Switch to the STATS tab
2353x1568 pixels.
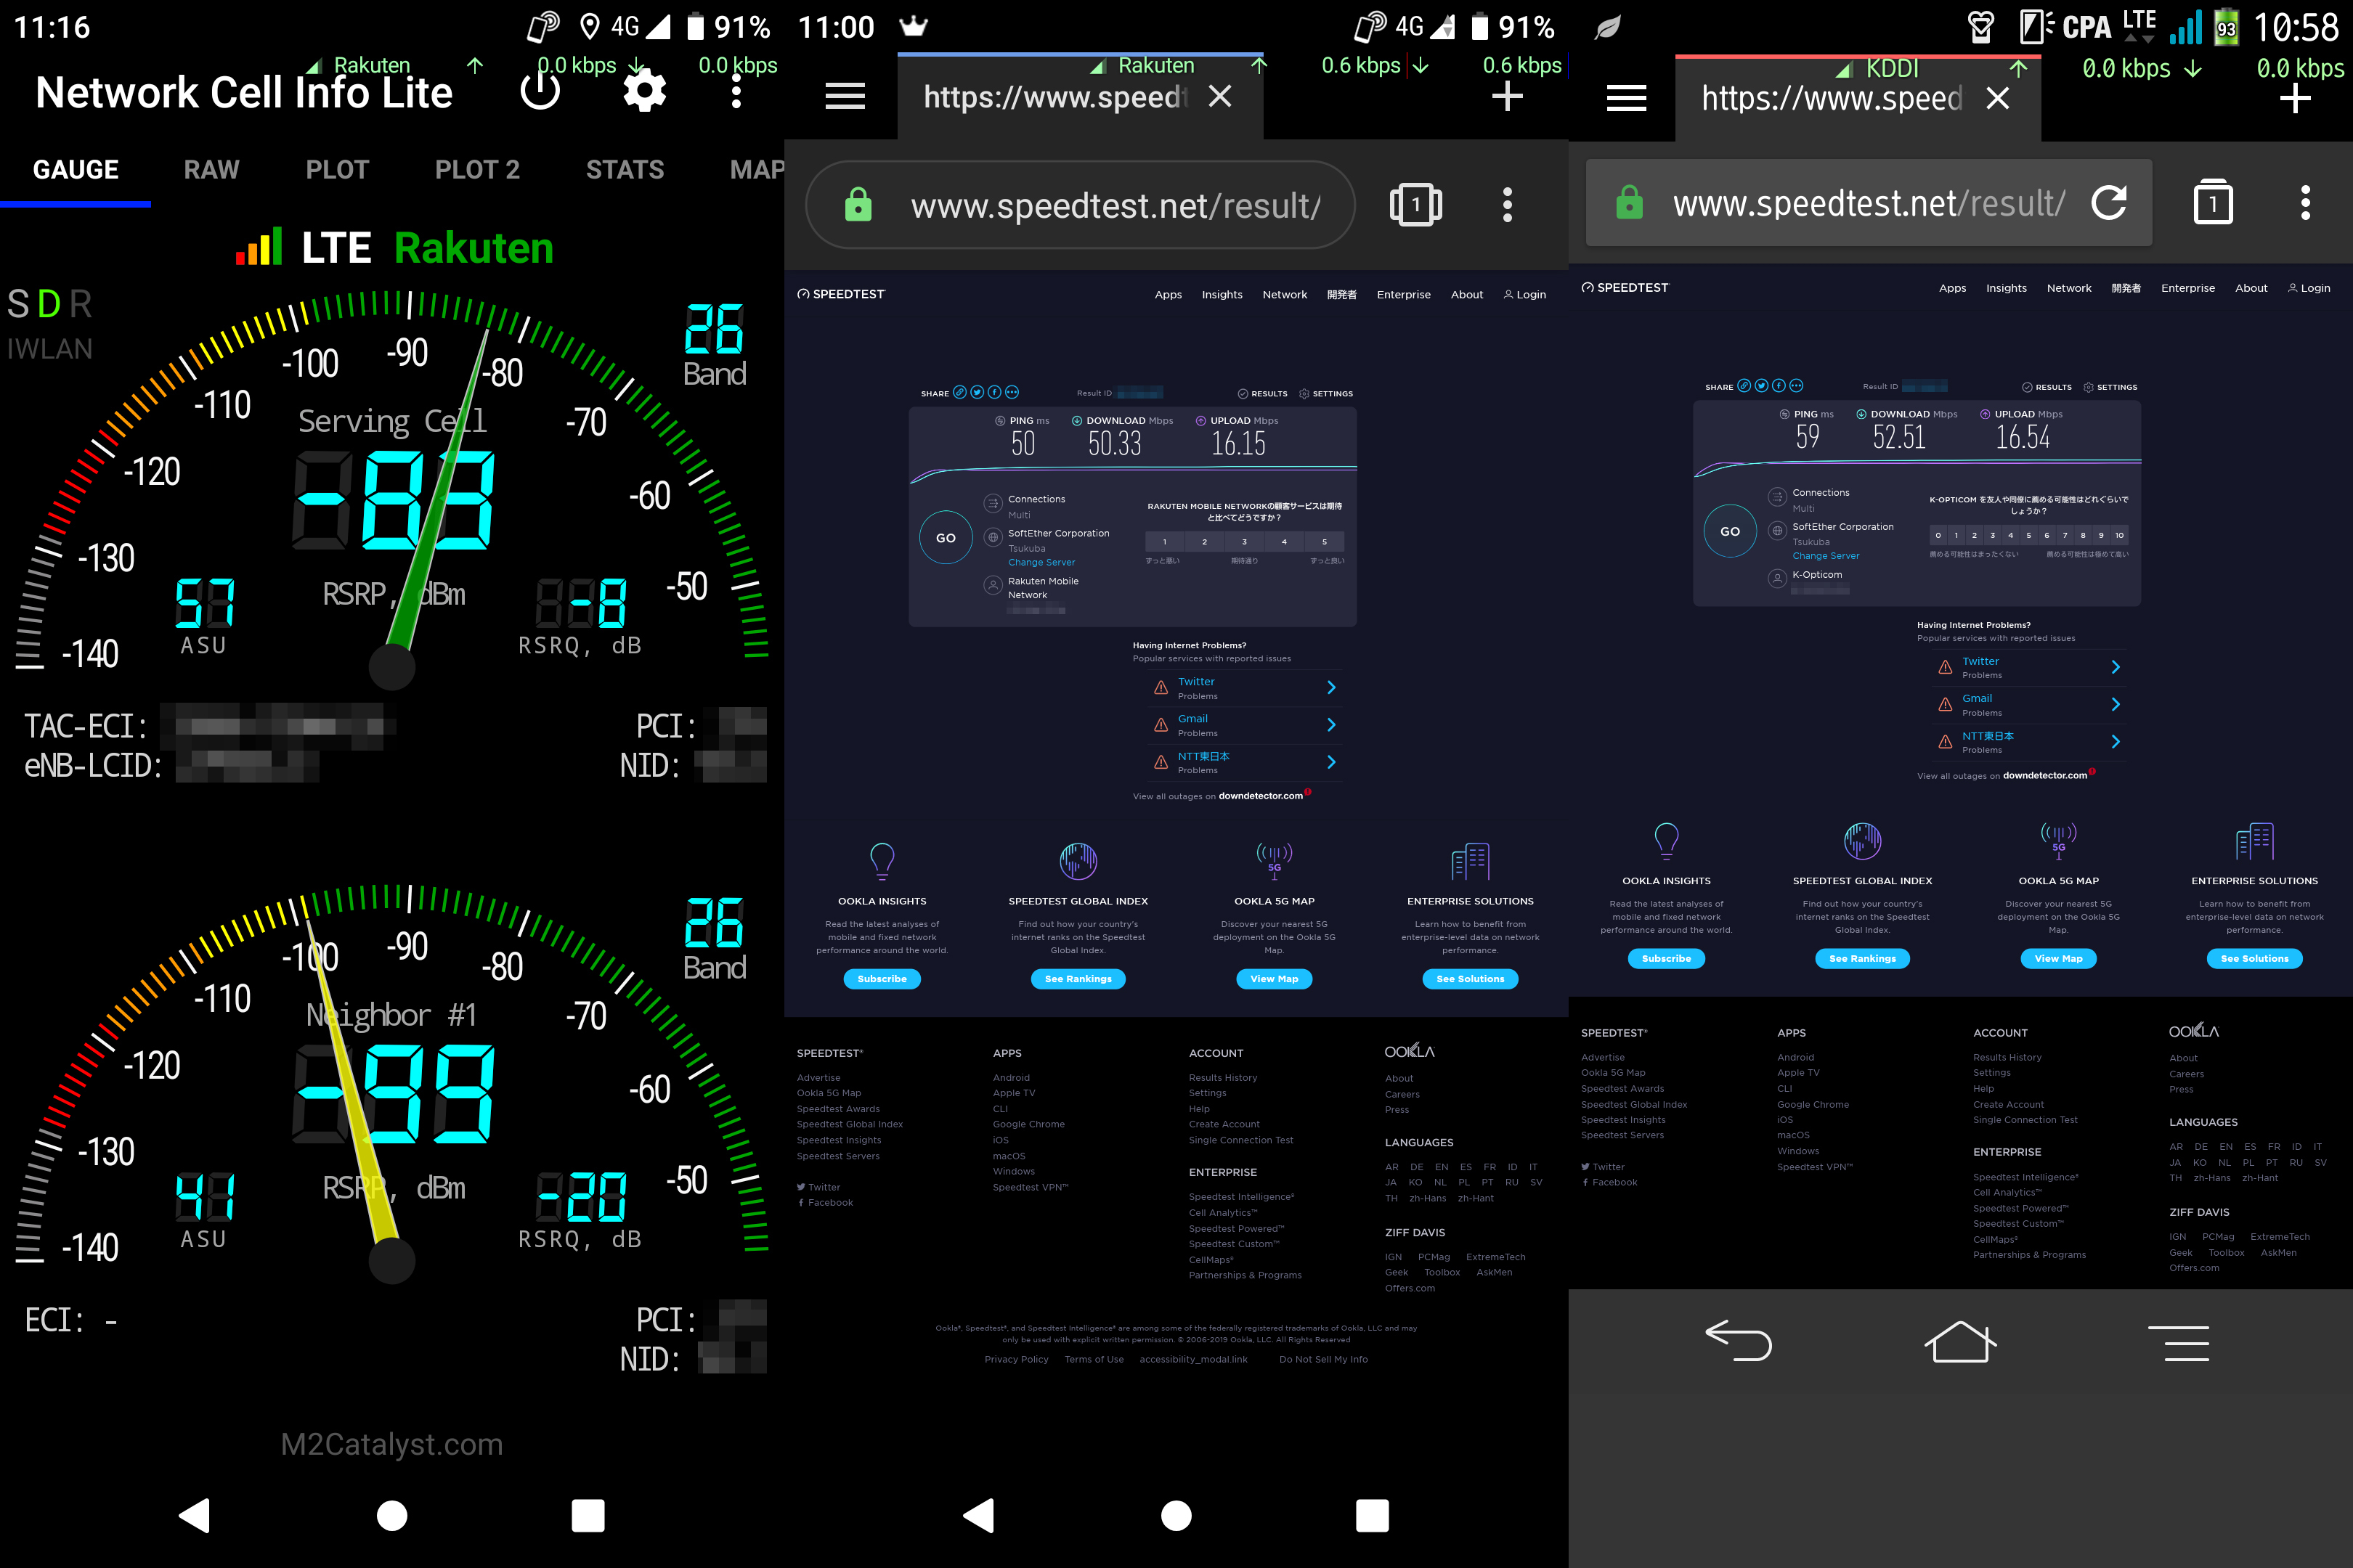coord(625,170)
